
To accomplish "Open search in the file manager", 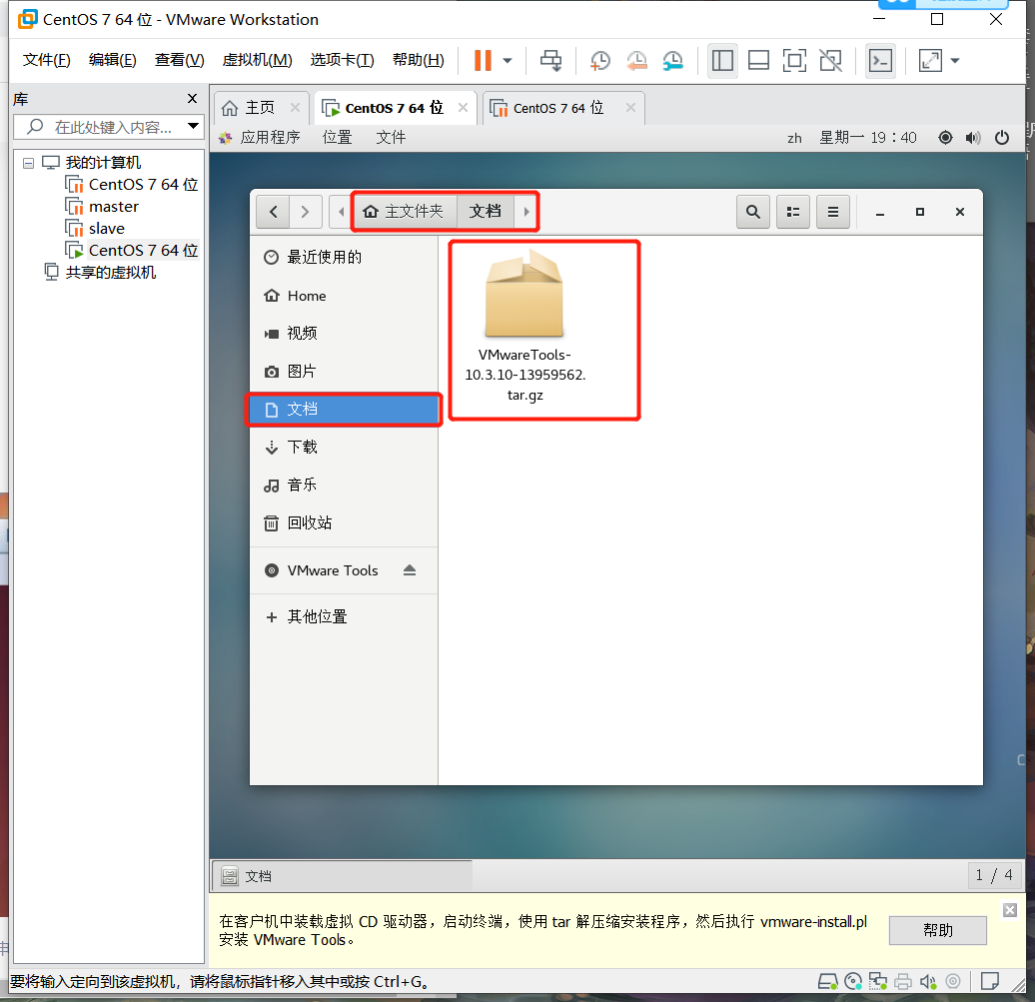I will [x=753, y=212].
